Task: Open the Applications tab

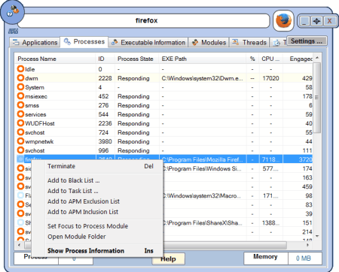Action: (x=35, y=42)
